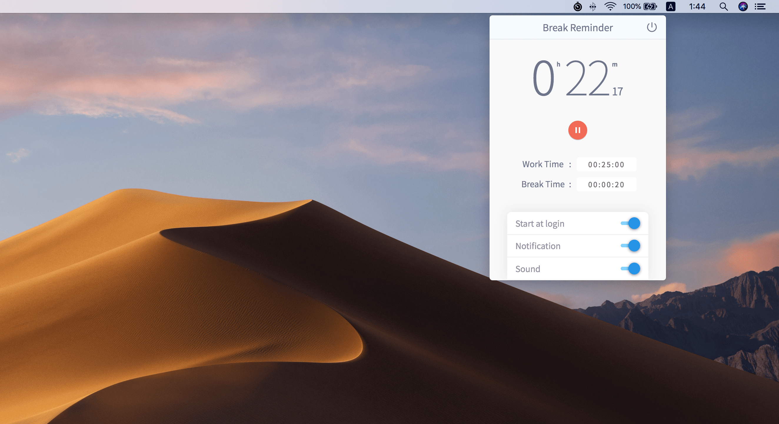Pause the timer with red button
Screen dimensions: 779x424
577,130
